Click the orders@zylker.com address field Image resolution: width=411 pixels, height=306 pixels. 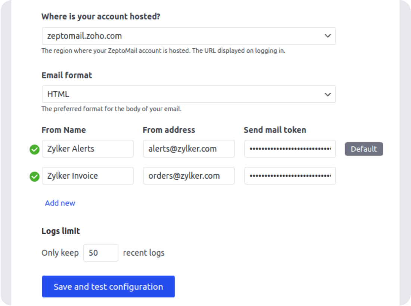click(x=189, y=176)
